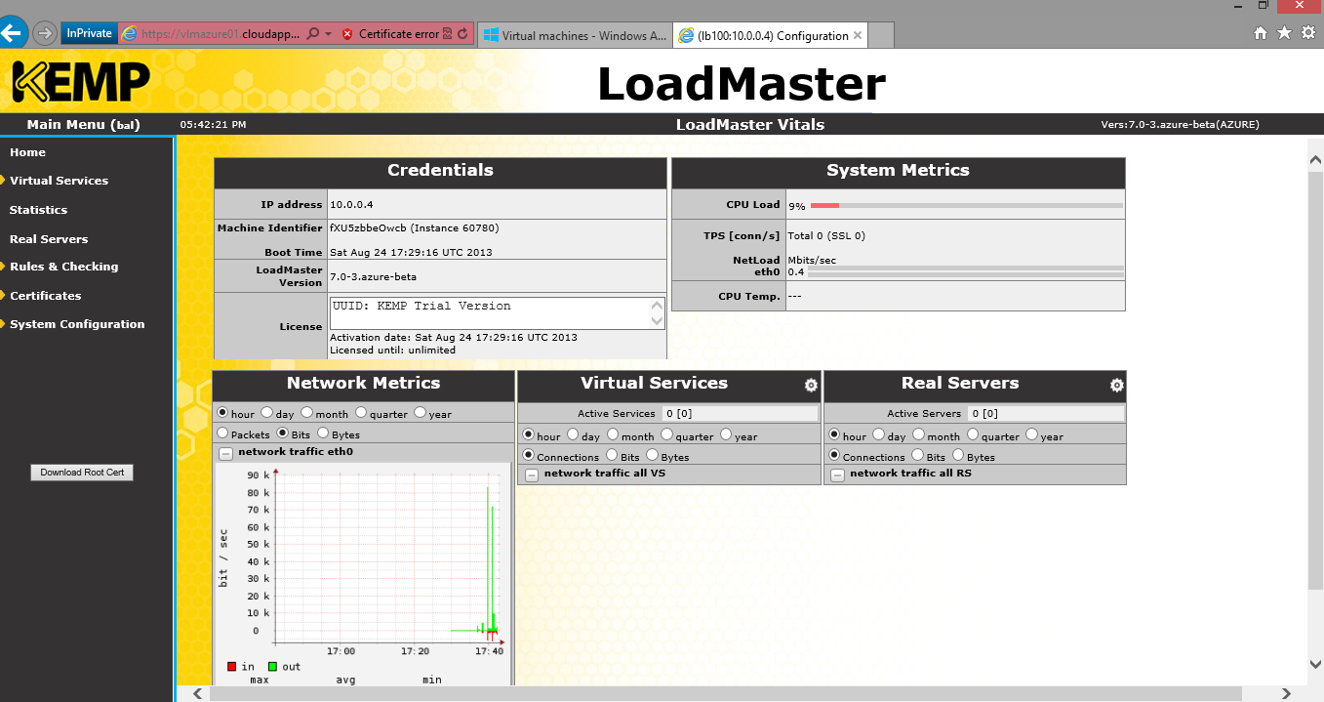
Task: Click the IP address value 10.0.0.4
Action: click(x=351, y=205)
